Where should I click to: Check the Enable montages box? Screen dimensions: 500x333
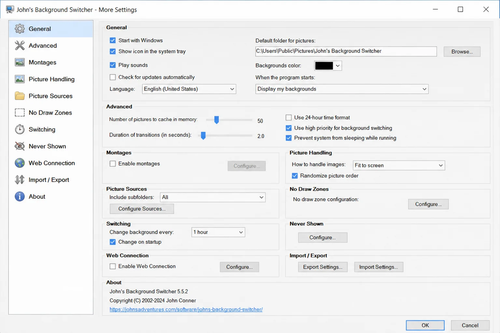(x=113, y=164)
